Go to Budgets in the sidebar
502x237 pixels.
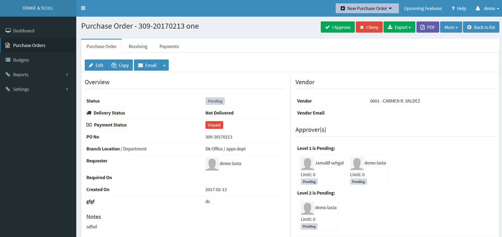(38, 60)
